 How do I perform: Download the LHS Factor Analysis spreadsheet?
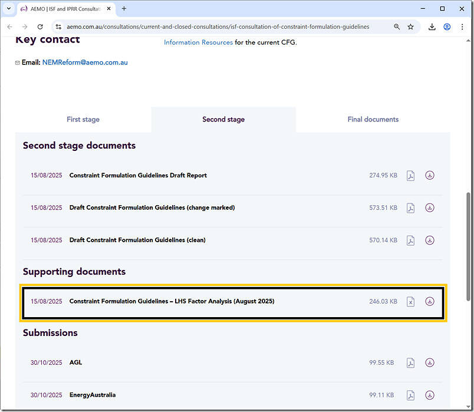tap(430, 301)
